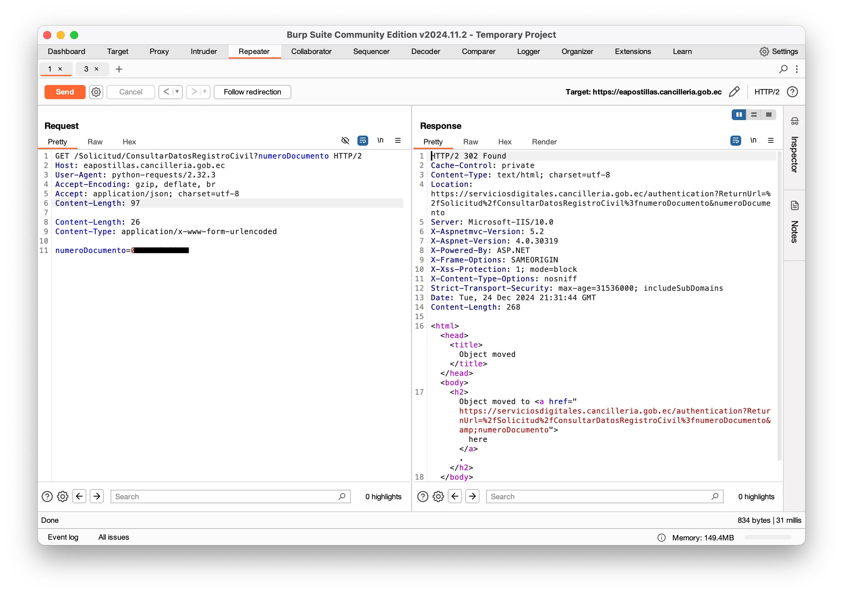The image size is (843, 595).
Task: Click the Cancel button
Action: (x=131, y=92)
